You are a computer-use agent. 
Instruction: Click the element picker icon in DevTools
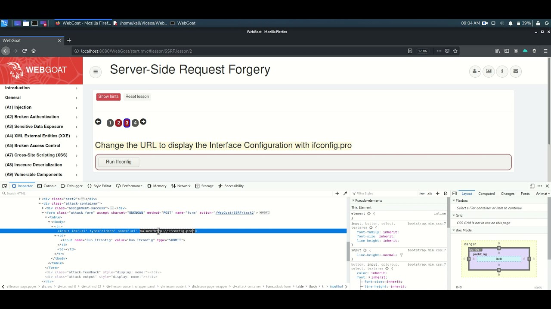4,186
